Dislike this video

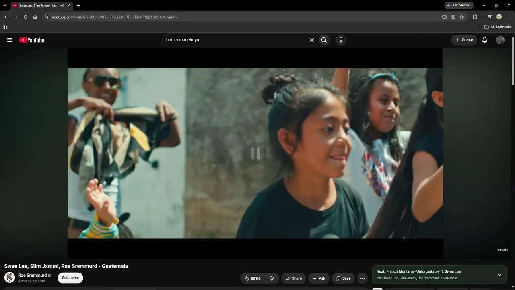click(272, 278)
